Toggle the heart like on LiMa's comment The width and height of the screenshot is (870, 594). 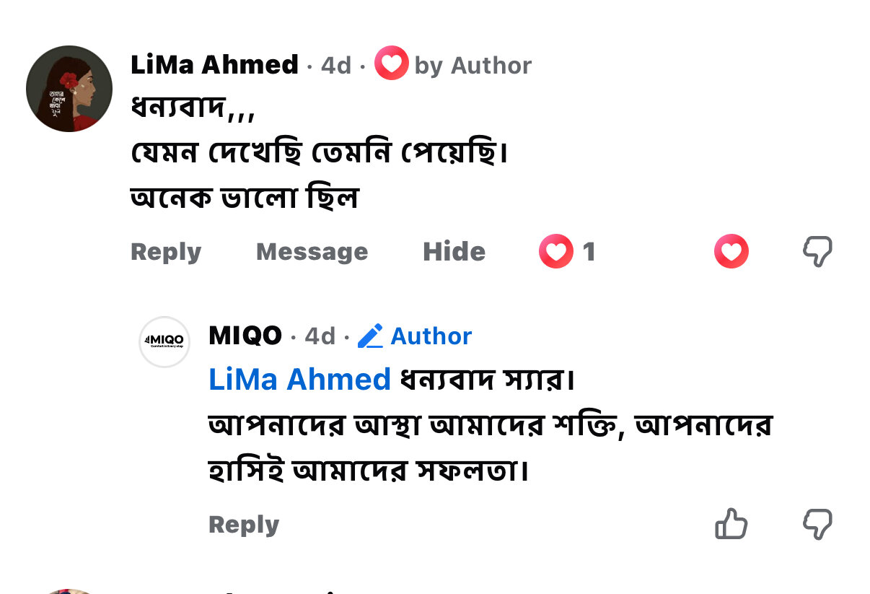click(731, 252)
